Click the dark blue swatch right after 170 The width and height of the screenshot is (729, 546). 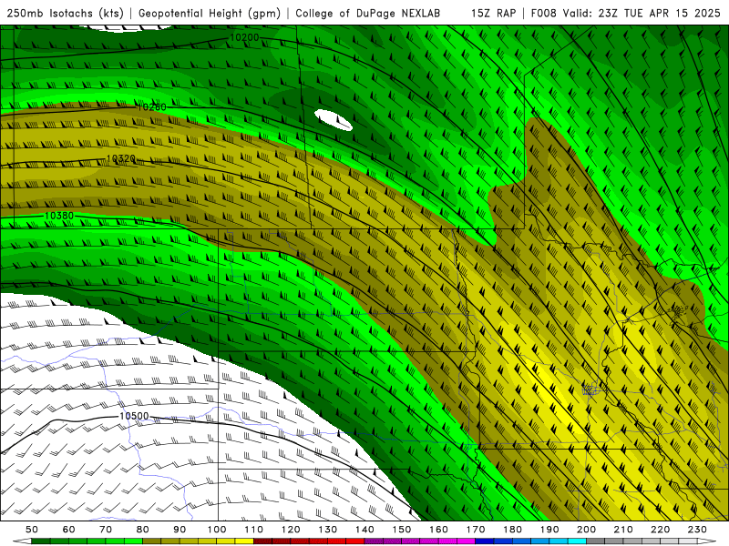tap(485, 541)
